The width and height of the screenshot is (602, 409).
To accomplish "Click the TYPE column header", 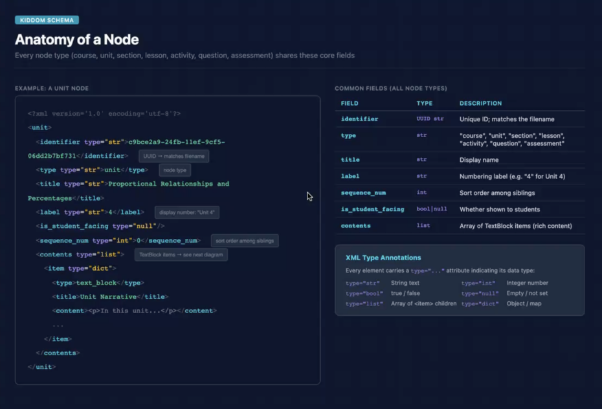I will 424,103.
